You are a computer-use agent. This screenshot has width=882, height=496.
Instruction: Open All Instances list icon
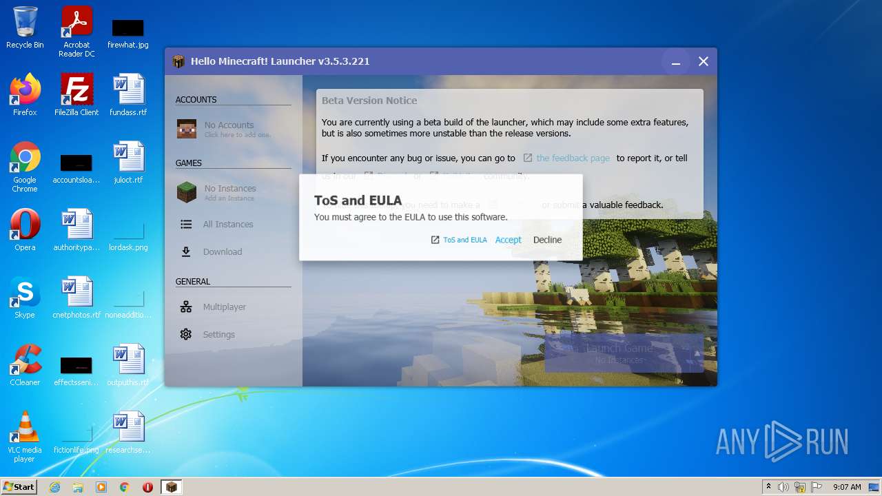186,225
